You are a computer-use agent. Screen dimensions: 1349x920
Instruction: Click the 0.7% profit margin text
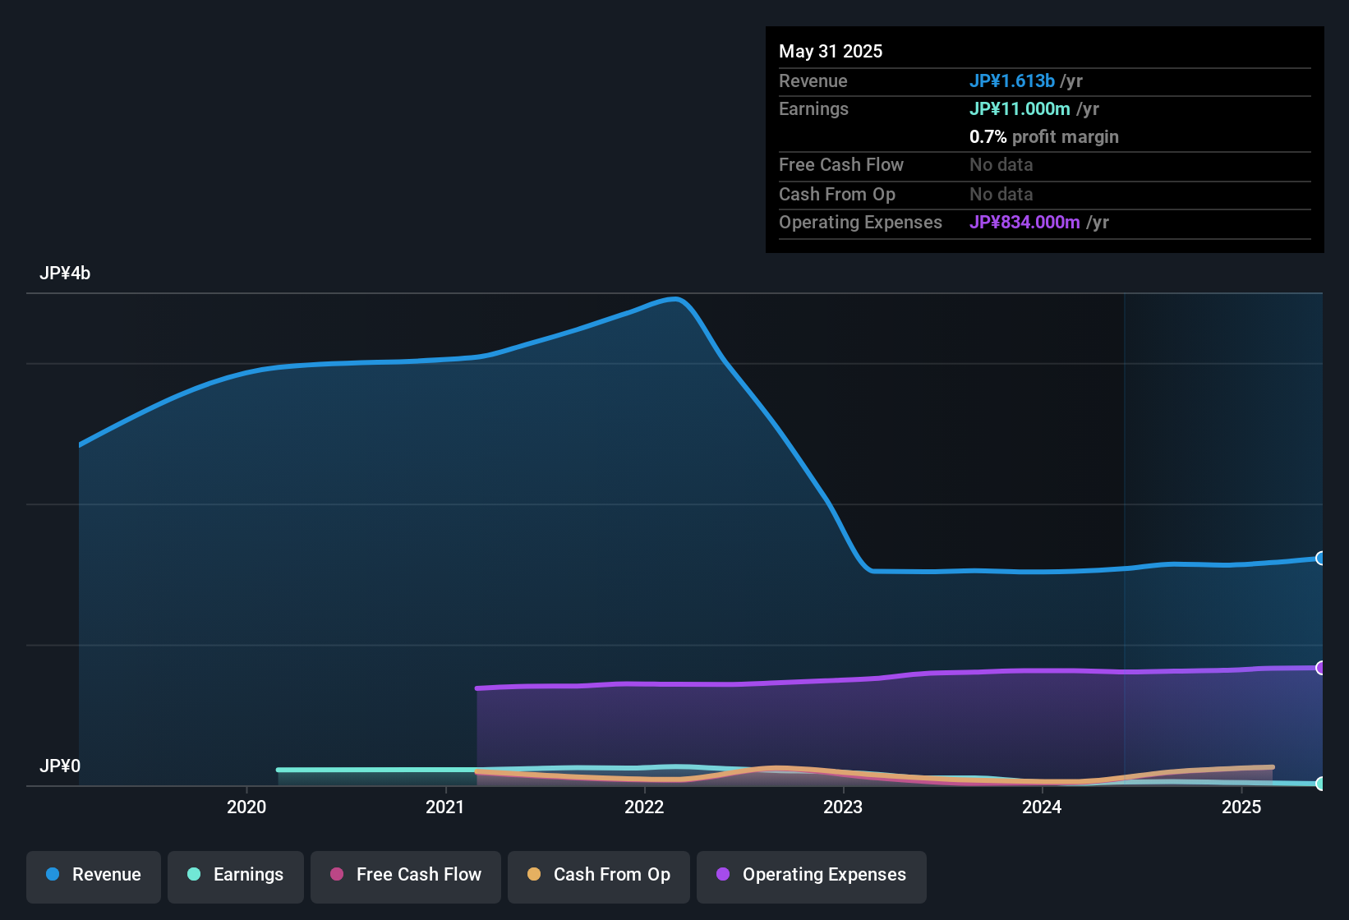[x=1044, y=137]
